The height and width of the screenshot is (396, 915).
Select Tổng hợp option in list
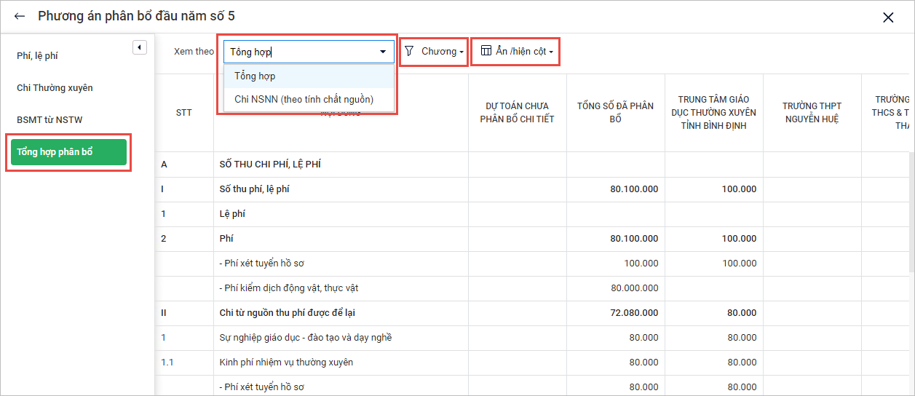[x=255, y=76]
